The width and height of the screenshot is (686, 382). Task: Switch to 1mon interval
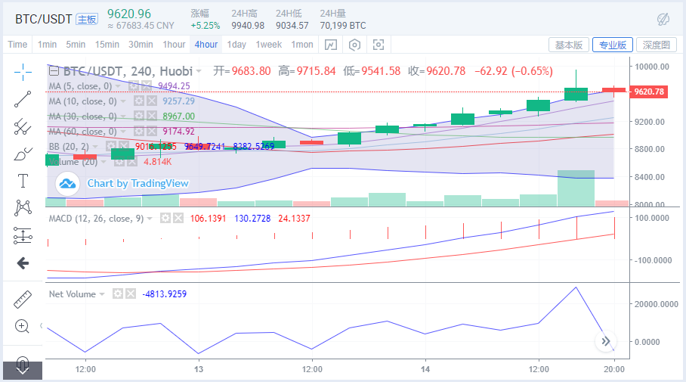302,45
